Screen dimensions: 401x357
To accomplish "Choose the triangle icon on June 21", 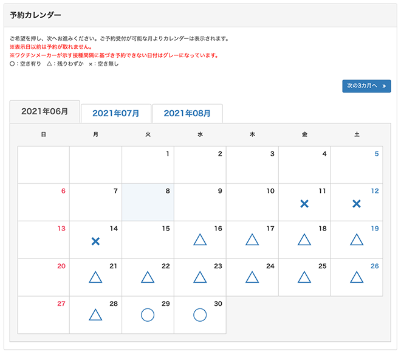I will click(95, 277).
